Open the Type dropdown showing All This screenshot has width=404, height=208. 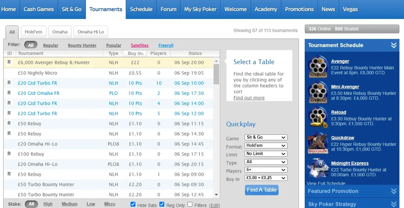266,162
